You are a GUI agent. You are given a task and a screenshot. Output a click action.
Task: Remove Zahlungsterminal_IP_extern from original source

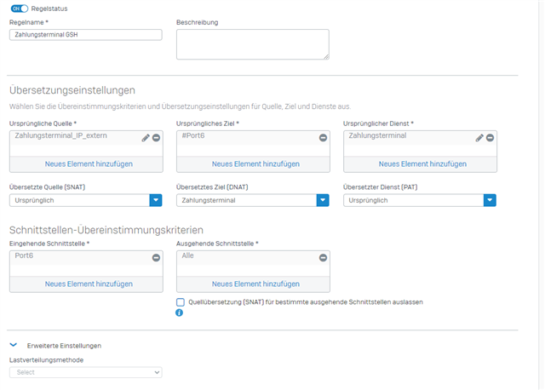coord(157,138)
